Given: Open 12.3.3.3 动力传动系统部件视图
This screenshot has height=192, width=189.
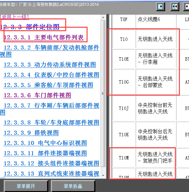Looking at the screenshot, I should [50, 64].
